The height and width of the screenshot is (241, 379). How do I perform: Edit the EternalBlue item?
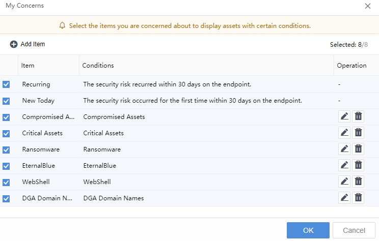pyautogui.click(x=344, y=165)
